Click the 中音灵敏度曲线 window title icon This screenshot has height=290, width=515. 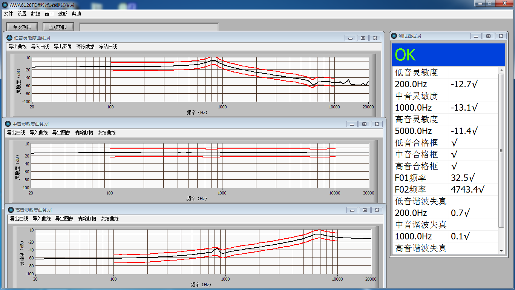click(x=8, y=124)
